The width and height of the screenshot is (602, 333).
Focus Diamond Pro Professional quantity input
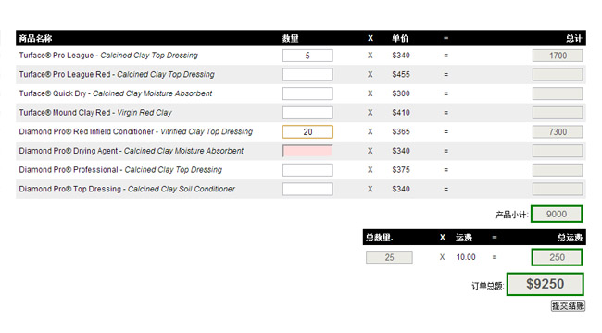[307, 170]
